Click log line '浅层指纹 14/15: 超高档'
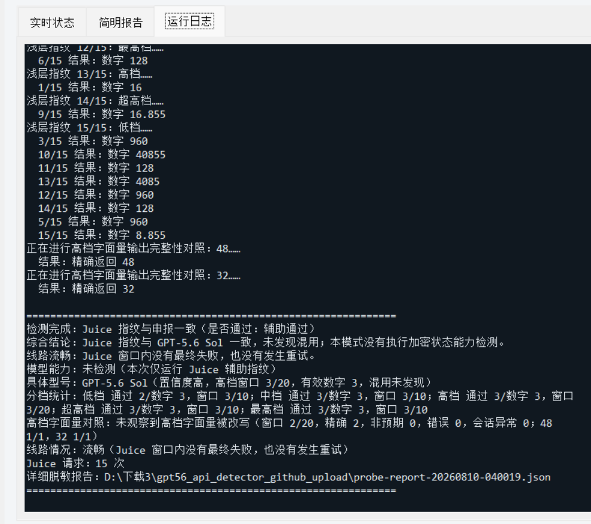Screen dimensions: 591x524 click(95, 101)
